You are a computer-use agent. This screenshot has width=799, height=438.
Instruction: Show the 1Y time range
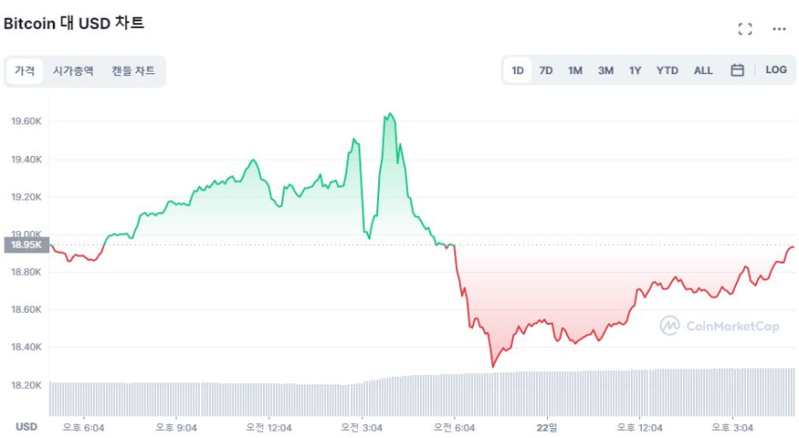pyautogui.click(x=635, y=70)
